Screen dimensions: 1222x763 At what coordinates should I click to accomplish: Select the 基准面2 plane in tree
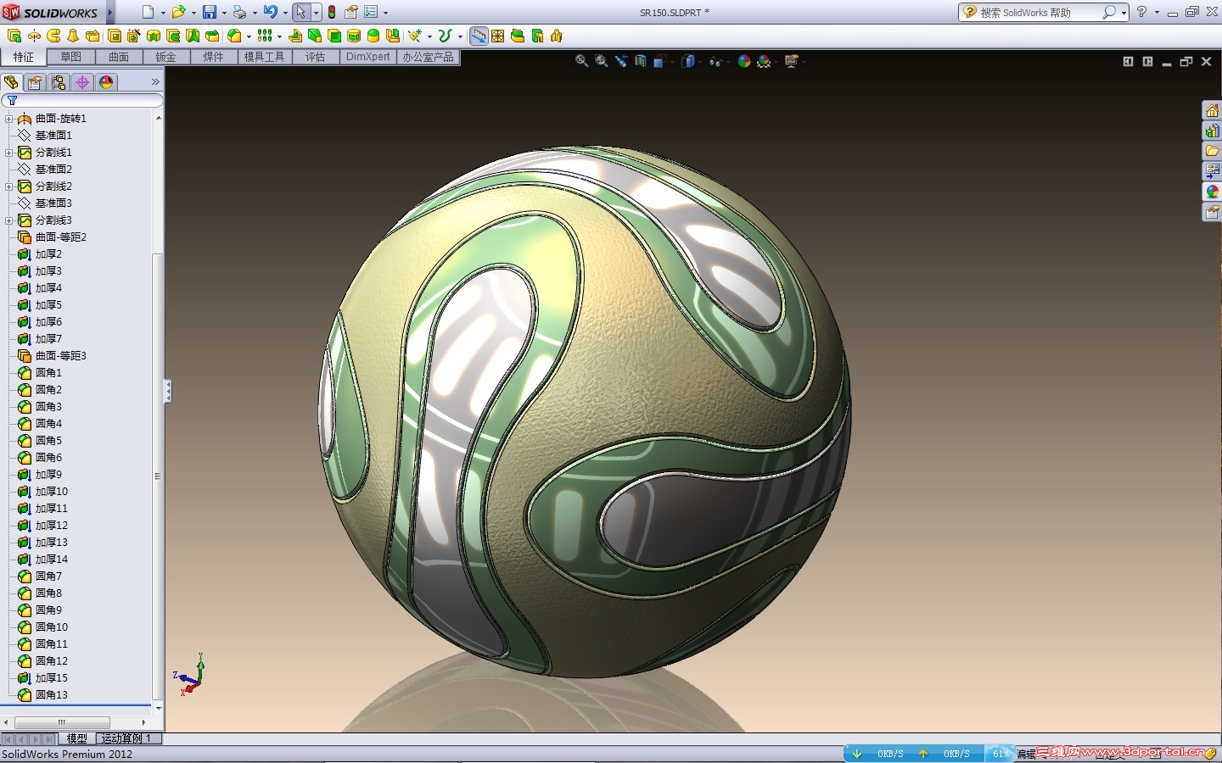click(45, 170)
